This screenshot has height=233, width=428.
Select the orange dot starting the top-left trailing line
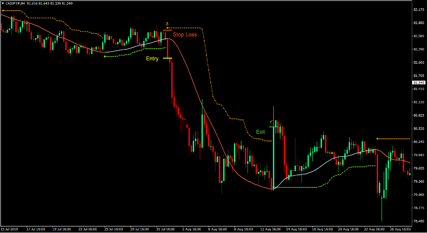(x=3, y=10)
